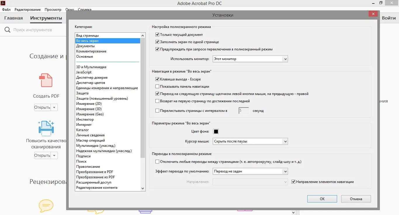Image resolution: width=399 pixels, height=215 pixels.
Task: Open the Создать PDF tool icon
Action: point(46,80)
